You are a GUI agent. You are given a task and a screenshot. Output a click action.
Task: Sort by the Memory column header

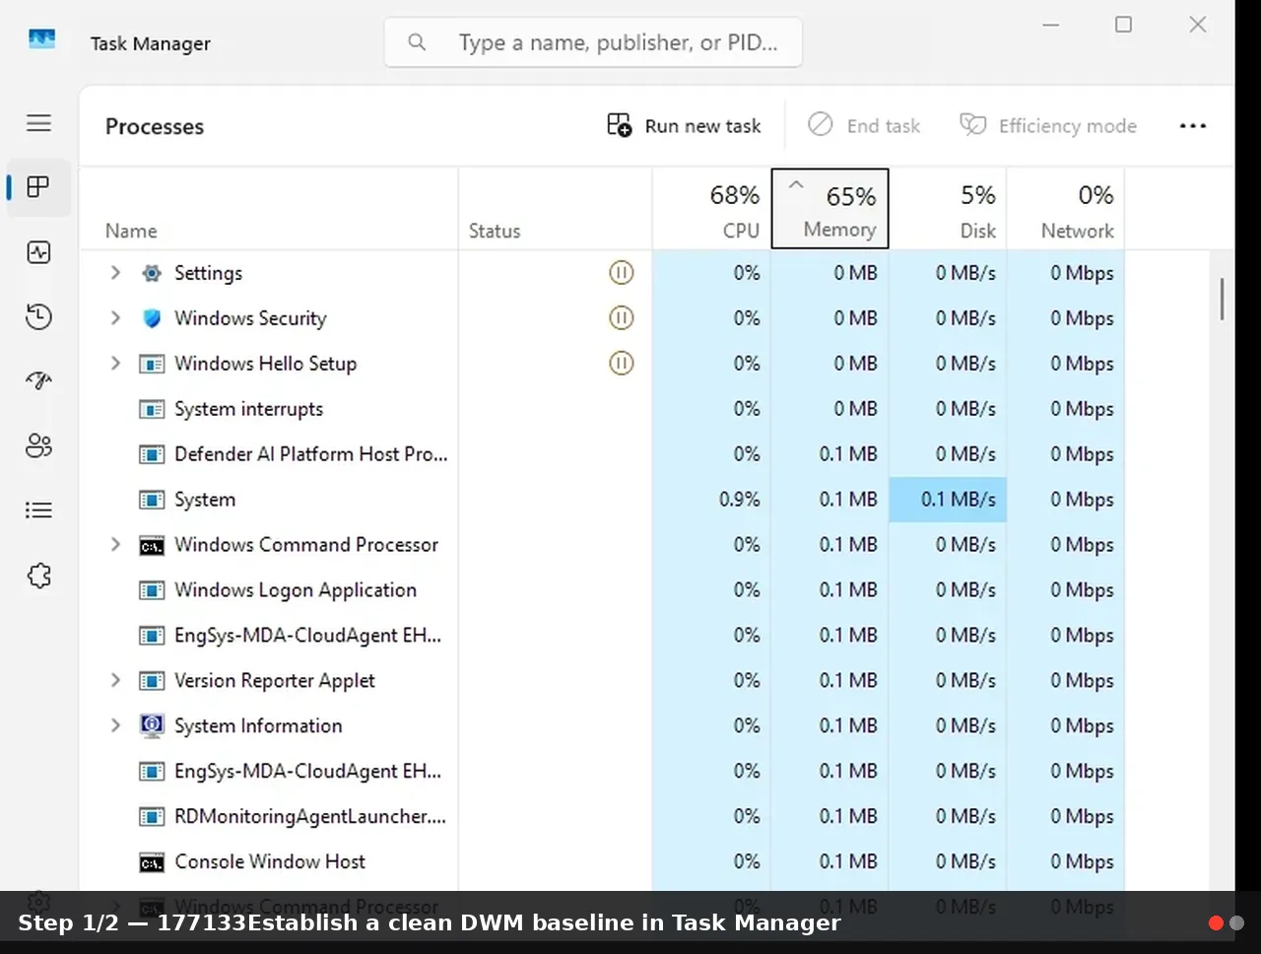point(830,208)
